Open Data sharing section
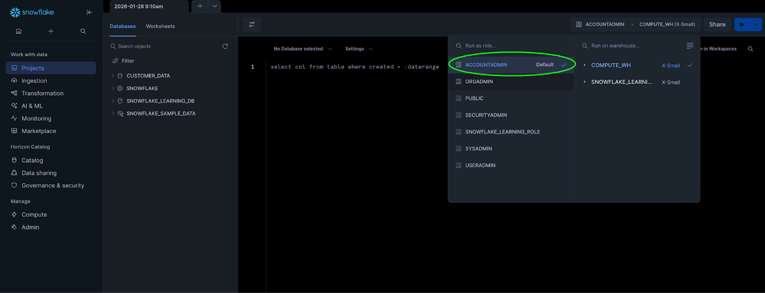The width and height of the screenshot is (765, 293). (51, 173)
